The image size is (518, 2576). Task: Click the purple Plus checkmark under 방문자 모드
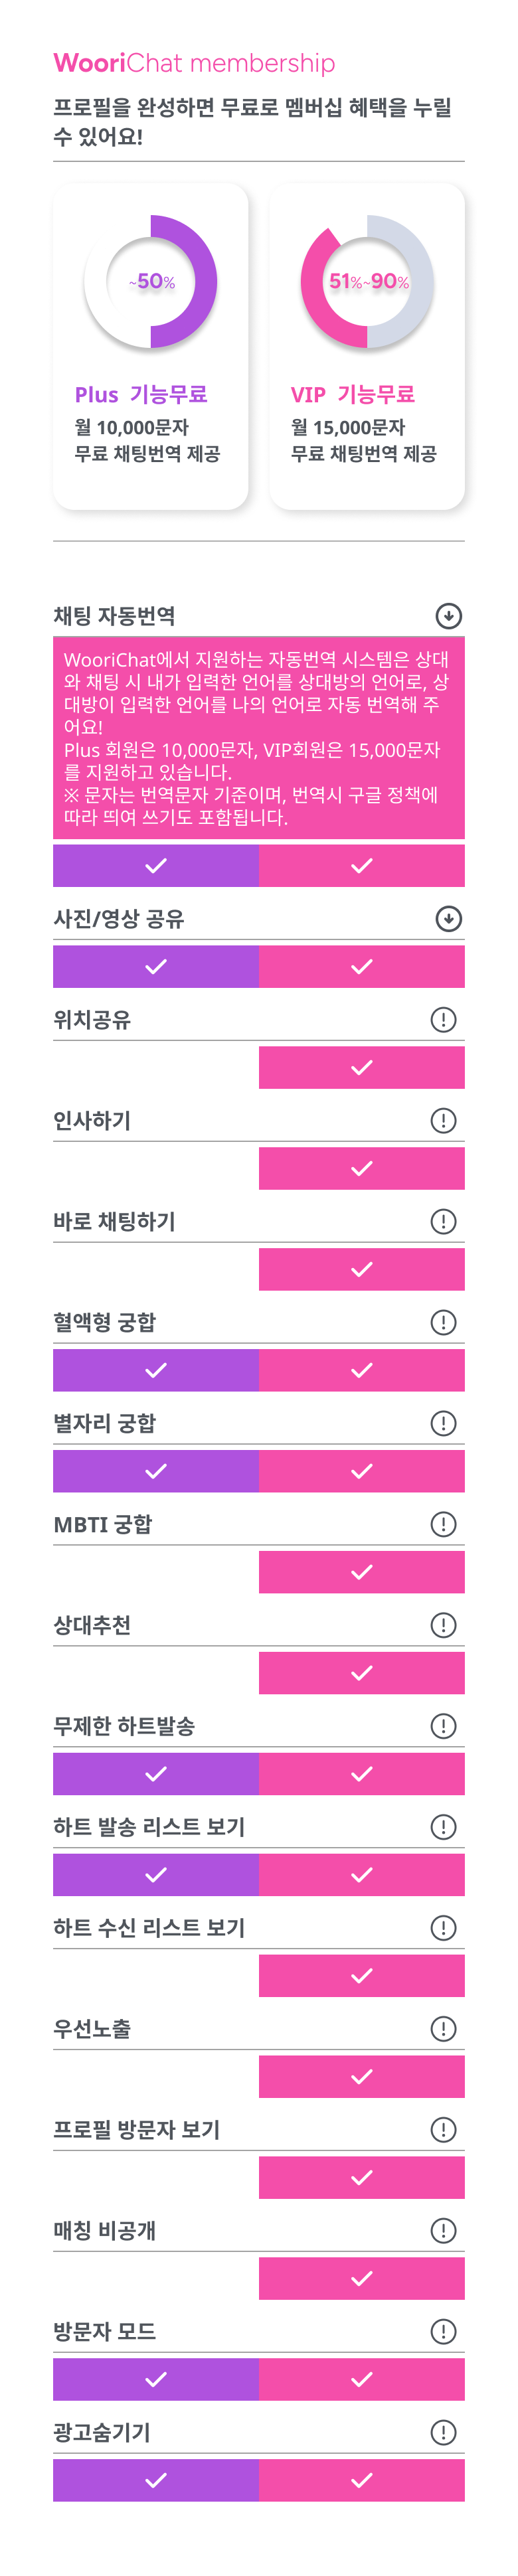[156, 2380]
